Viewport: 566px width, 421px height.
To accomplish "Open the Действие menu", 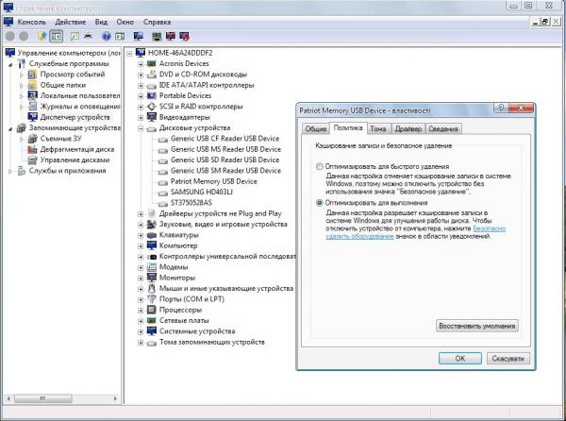I will point(70,21).
